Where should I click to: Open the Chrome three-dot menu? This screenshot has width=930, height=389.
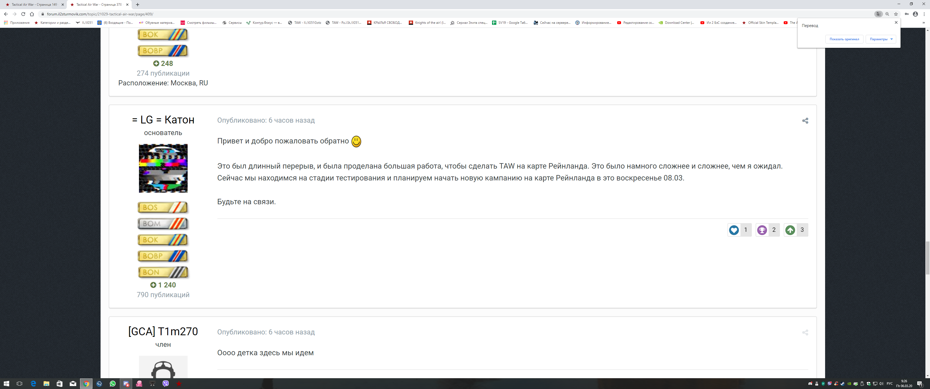click(x=924, y=14)
